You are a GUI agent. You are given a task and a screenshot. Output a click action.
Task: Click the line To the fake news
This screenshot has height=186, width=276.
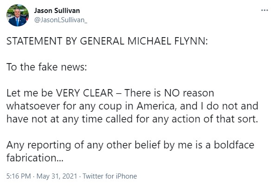click(x=47, y=67)
